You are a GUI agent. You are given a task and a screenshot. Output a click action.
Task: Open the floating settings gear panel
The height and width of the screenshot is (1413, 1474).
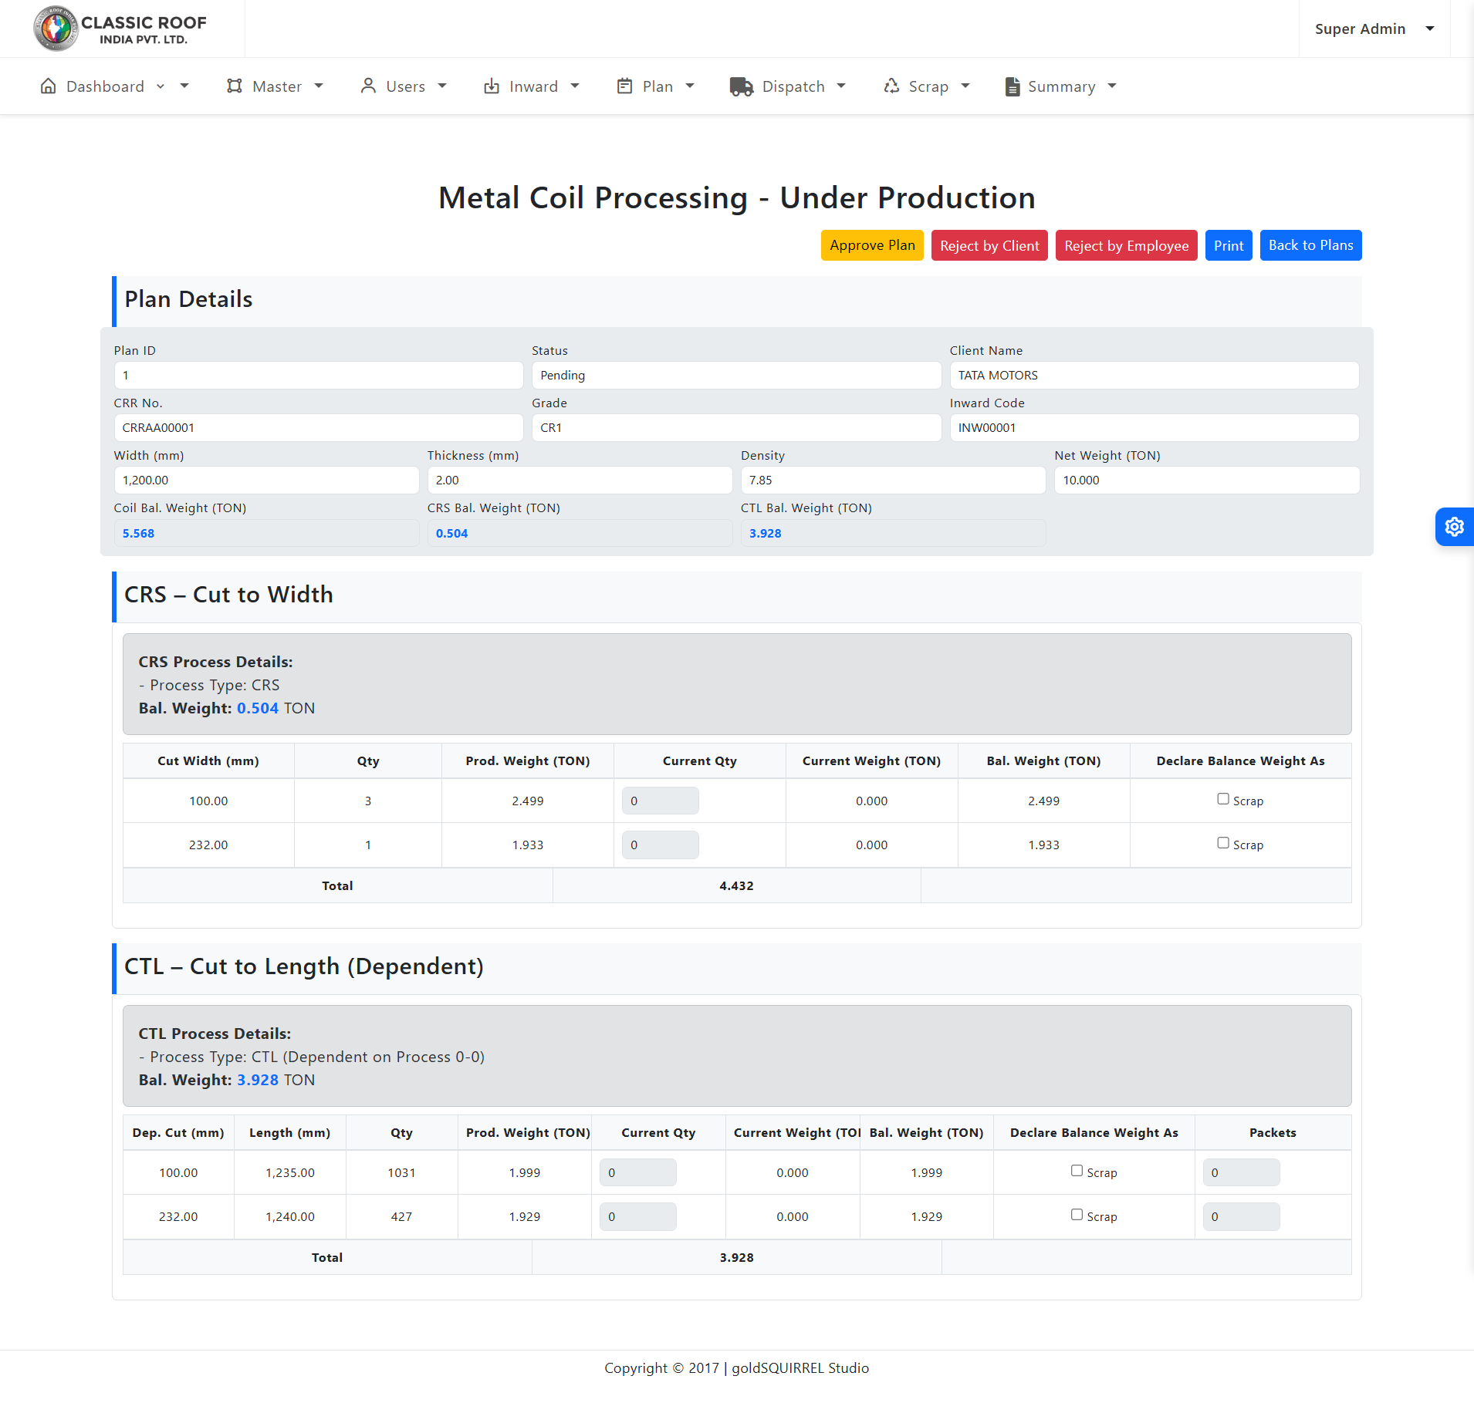tap(1454, 527)
